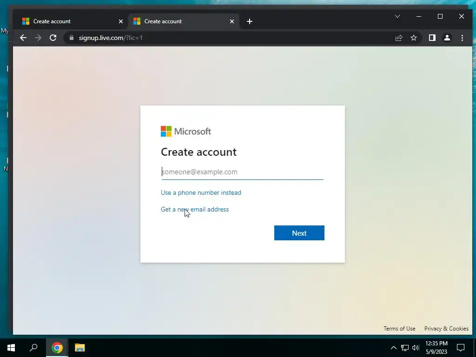Open taskbar search
Viewport: 476px width, 357px height.
pos(33,348)
